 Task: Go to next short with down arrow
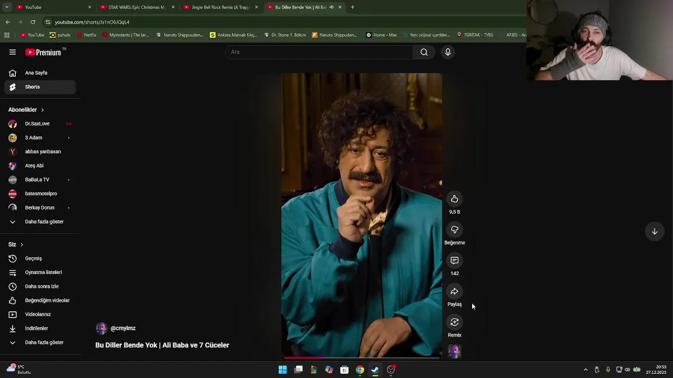[655, 232]
